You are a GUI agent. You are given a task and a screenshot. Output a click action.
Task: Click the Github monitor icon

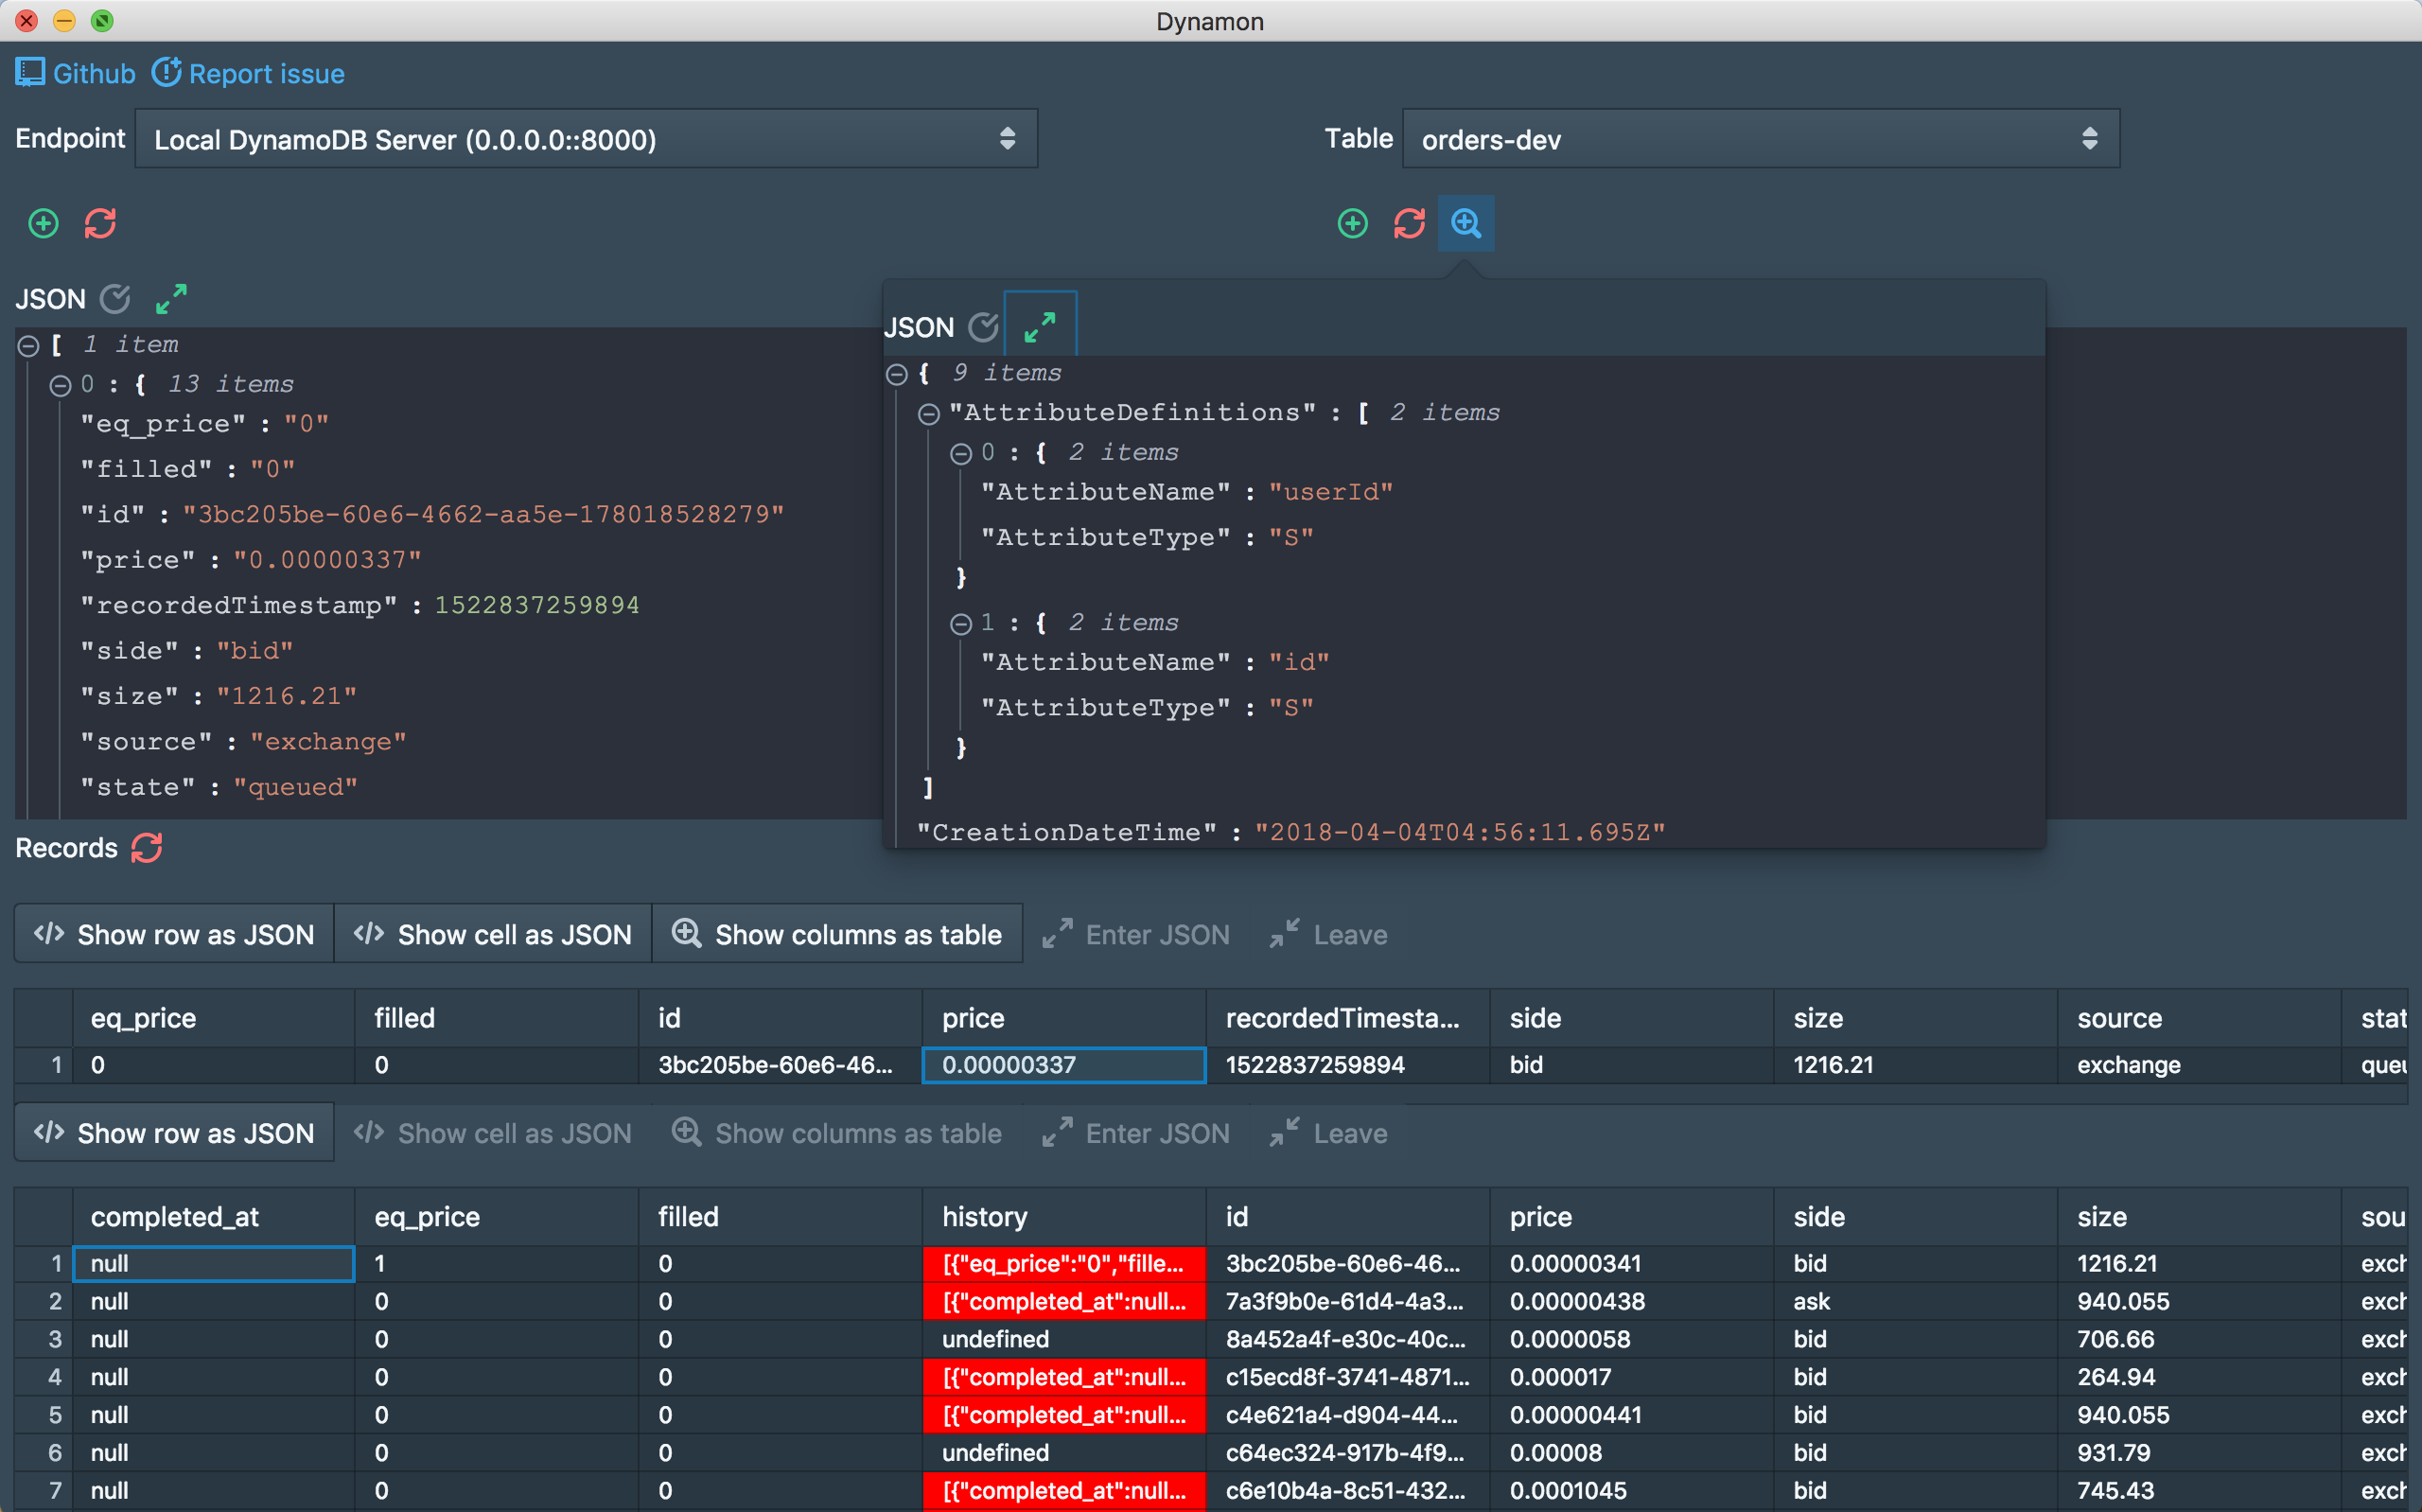[x=30, y=72]
